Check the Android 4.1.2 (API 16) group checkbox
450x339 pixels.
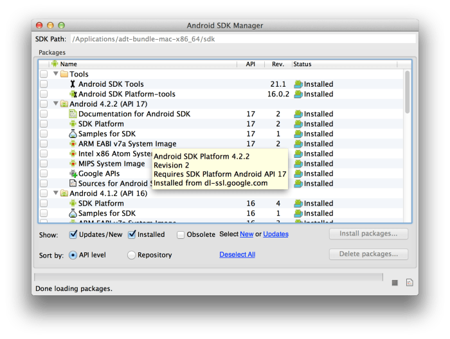(x=44, y=193)
